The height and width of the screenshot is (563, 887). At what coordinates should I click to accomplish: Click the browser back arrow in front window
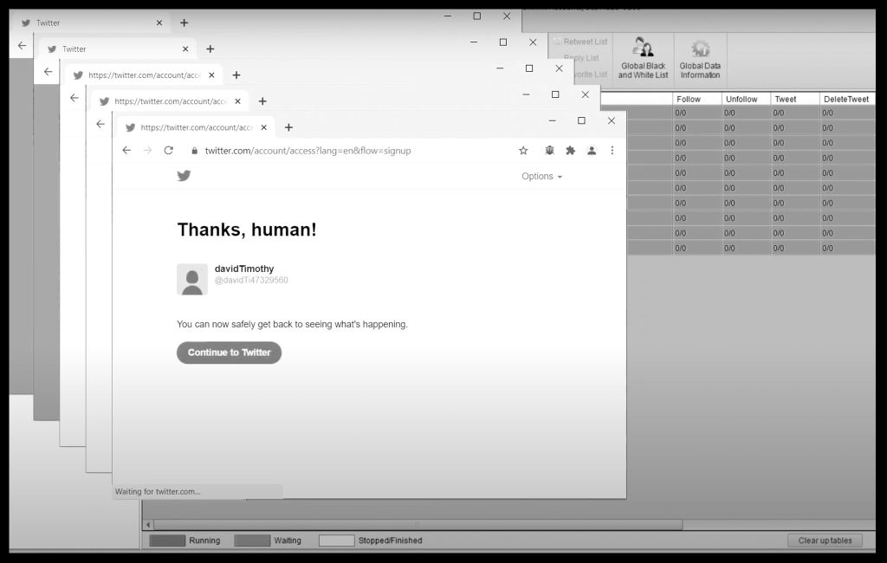pos(126,151)
